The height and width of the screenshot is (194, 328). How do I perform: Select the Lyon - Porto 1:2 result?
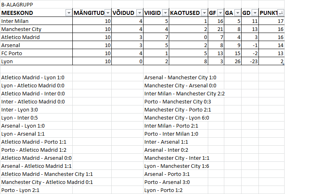tap(163, 190)
